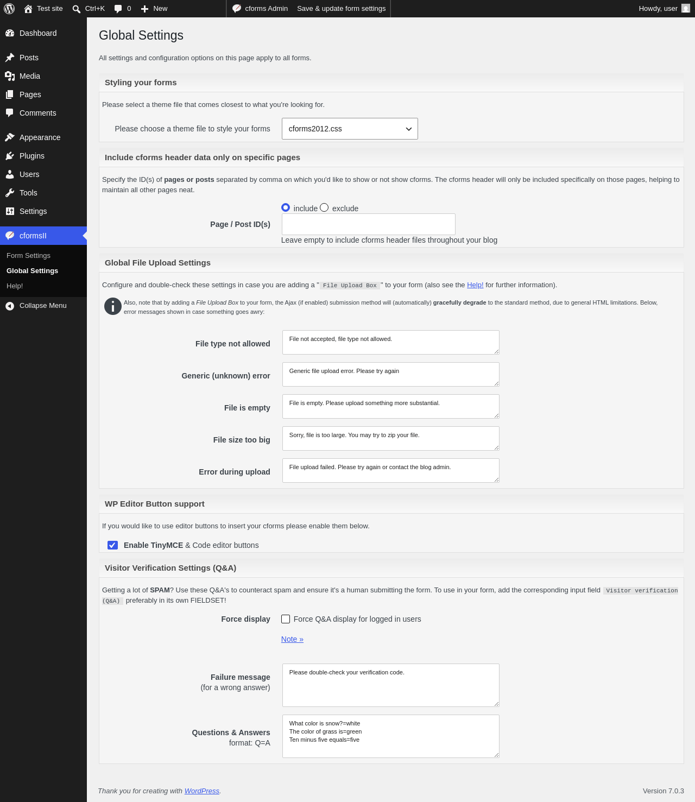
Task: Click the Dashboard gauge icon in sidebar
Action: click(x=10, y=33)
